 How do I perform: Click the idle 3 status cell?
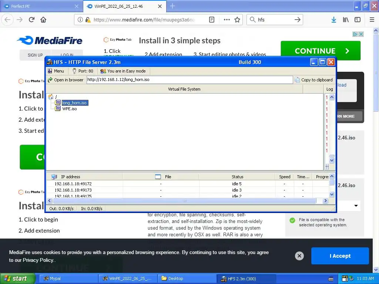click(237, 190)
